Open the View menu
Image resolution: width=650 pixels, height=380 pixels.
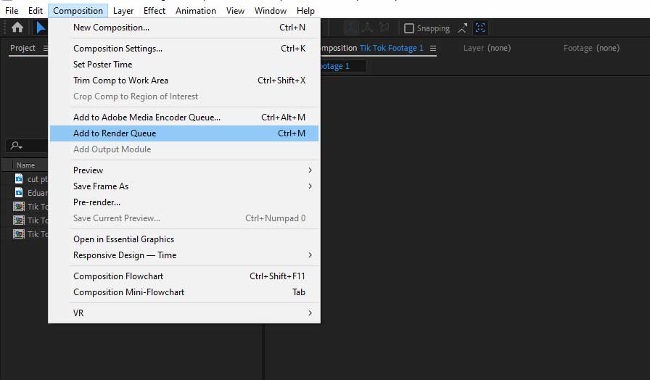pyautogui.click(x=235, y=11)
